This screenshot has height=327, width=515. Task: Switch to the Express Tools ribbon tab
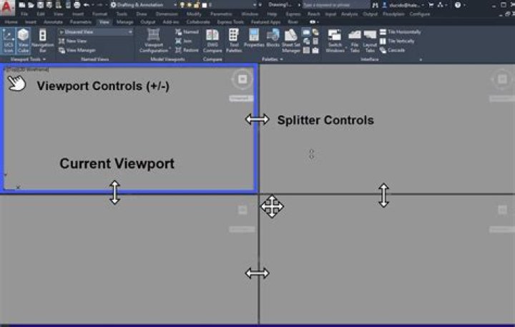230,22
